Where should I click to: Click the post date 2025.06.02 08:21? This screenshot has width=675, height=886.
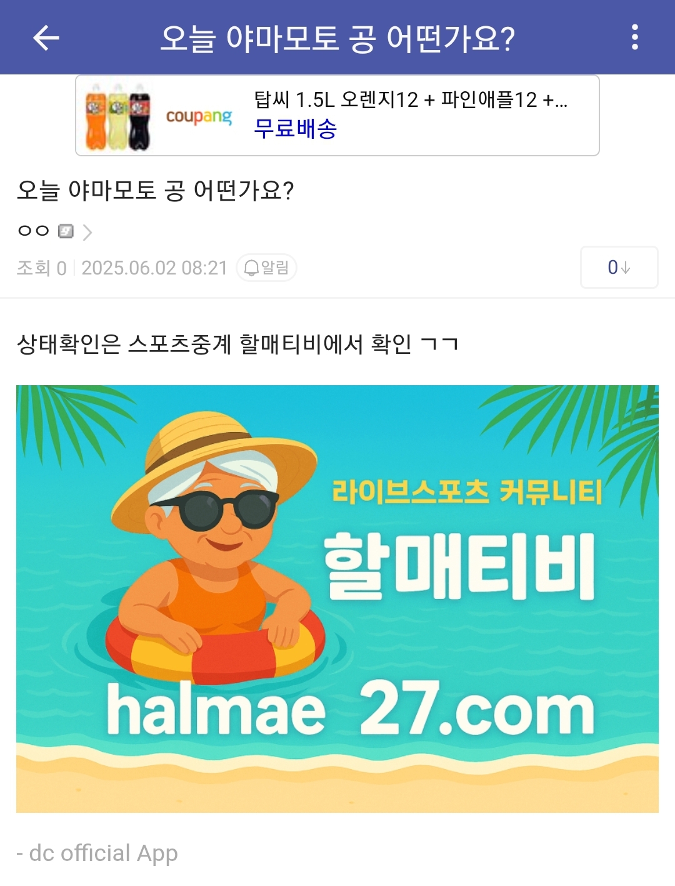pos(154,268)
